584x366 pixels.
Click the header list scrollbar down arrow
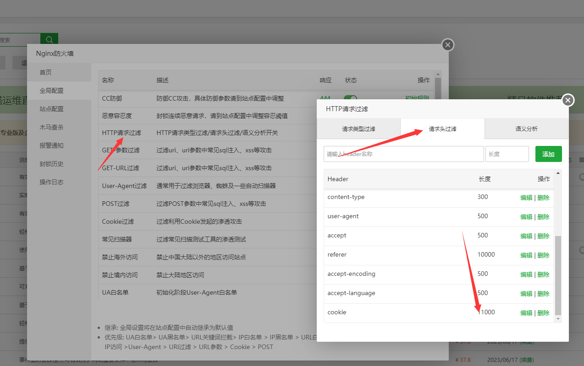[558, 318]
